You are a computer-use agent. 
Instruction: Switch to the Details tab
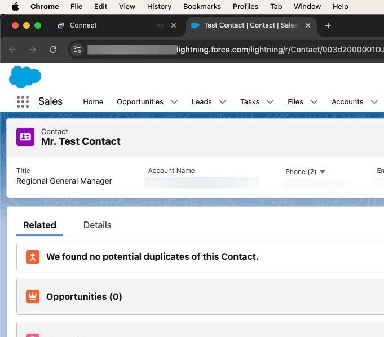[97, 225]
